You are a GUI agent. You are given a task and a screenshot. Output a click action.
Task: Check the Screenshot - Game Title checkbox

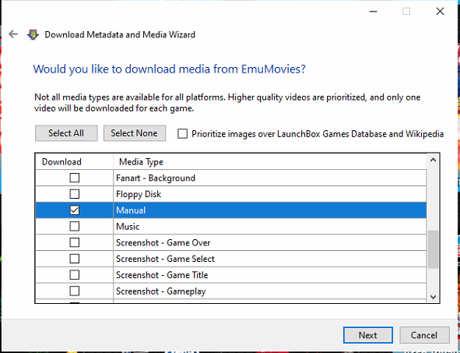75,275
